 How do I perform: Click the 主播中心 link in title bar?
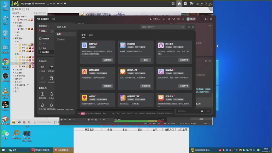[x=155, y=19]
